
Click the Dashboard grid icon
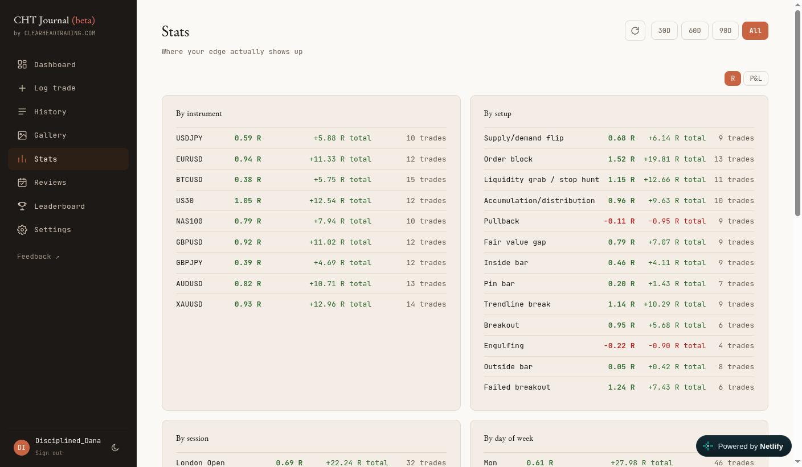(22, 64)
